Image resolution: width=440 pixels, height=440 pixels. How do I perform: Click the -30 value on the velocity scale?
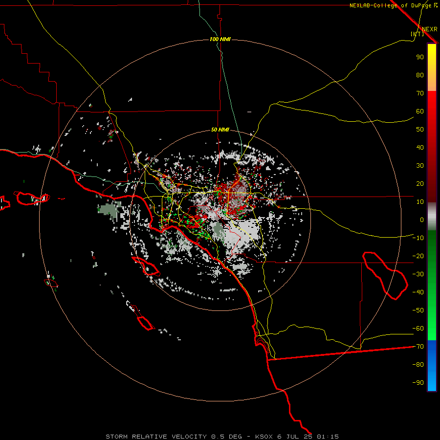click(x=418, y=274)
